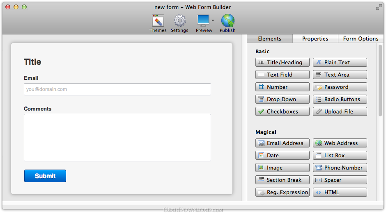Select the Title heading in form

tap(32, 62)
